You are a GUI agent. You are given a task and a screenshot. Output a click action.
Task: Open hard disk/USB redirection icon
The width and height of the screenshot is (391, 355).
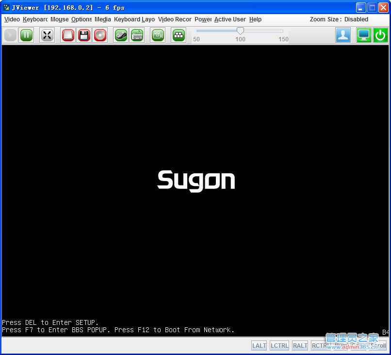pos(68,35)
